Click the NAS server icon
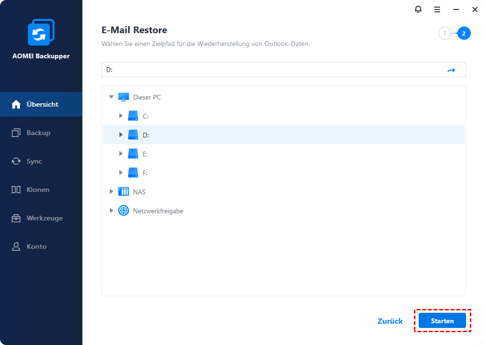485x345 pixels. (124, 191)
